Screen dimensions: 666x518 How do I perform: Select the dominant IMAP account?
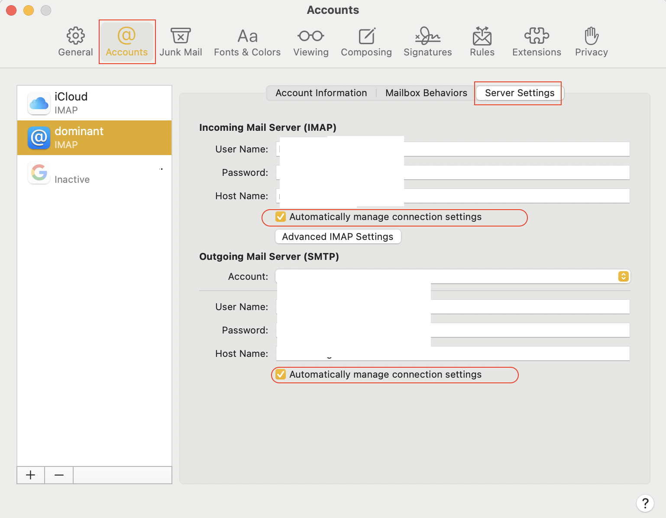pyautogui.click(x=94, y=138)
